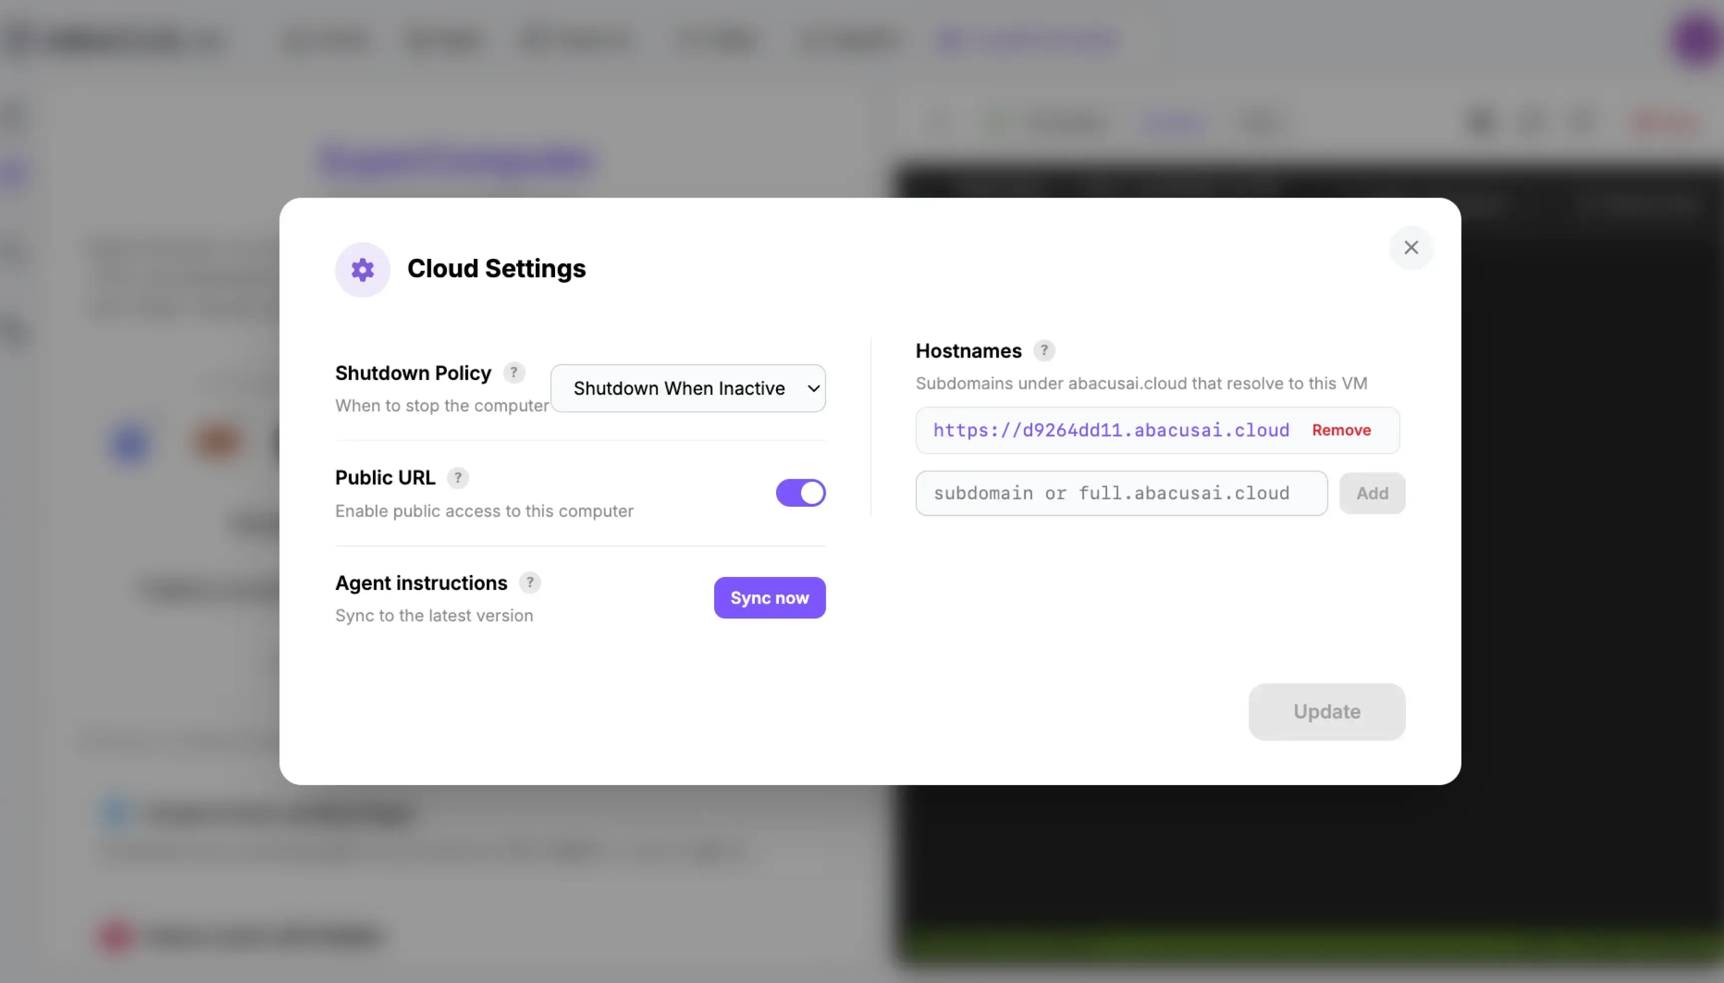Image resolution: width=1724 pixels, height=983 pixels.
Task: Select the Shutdown Policy label
Action: point(413,373)
